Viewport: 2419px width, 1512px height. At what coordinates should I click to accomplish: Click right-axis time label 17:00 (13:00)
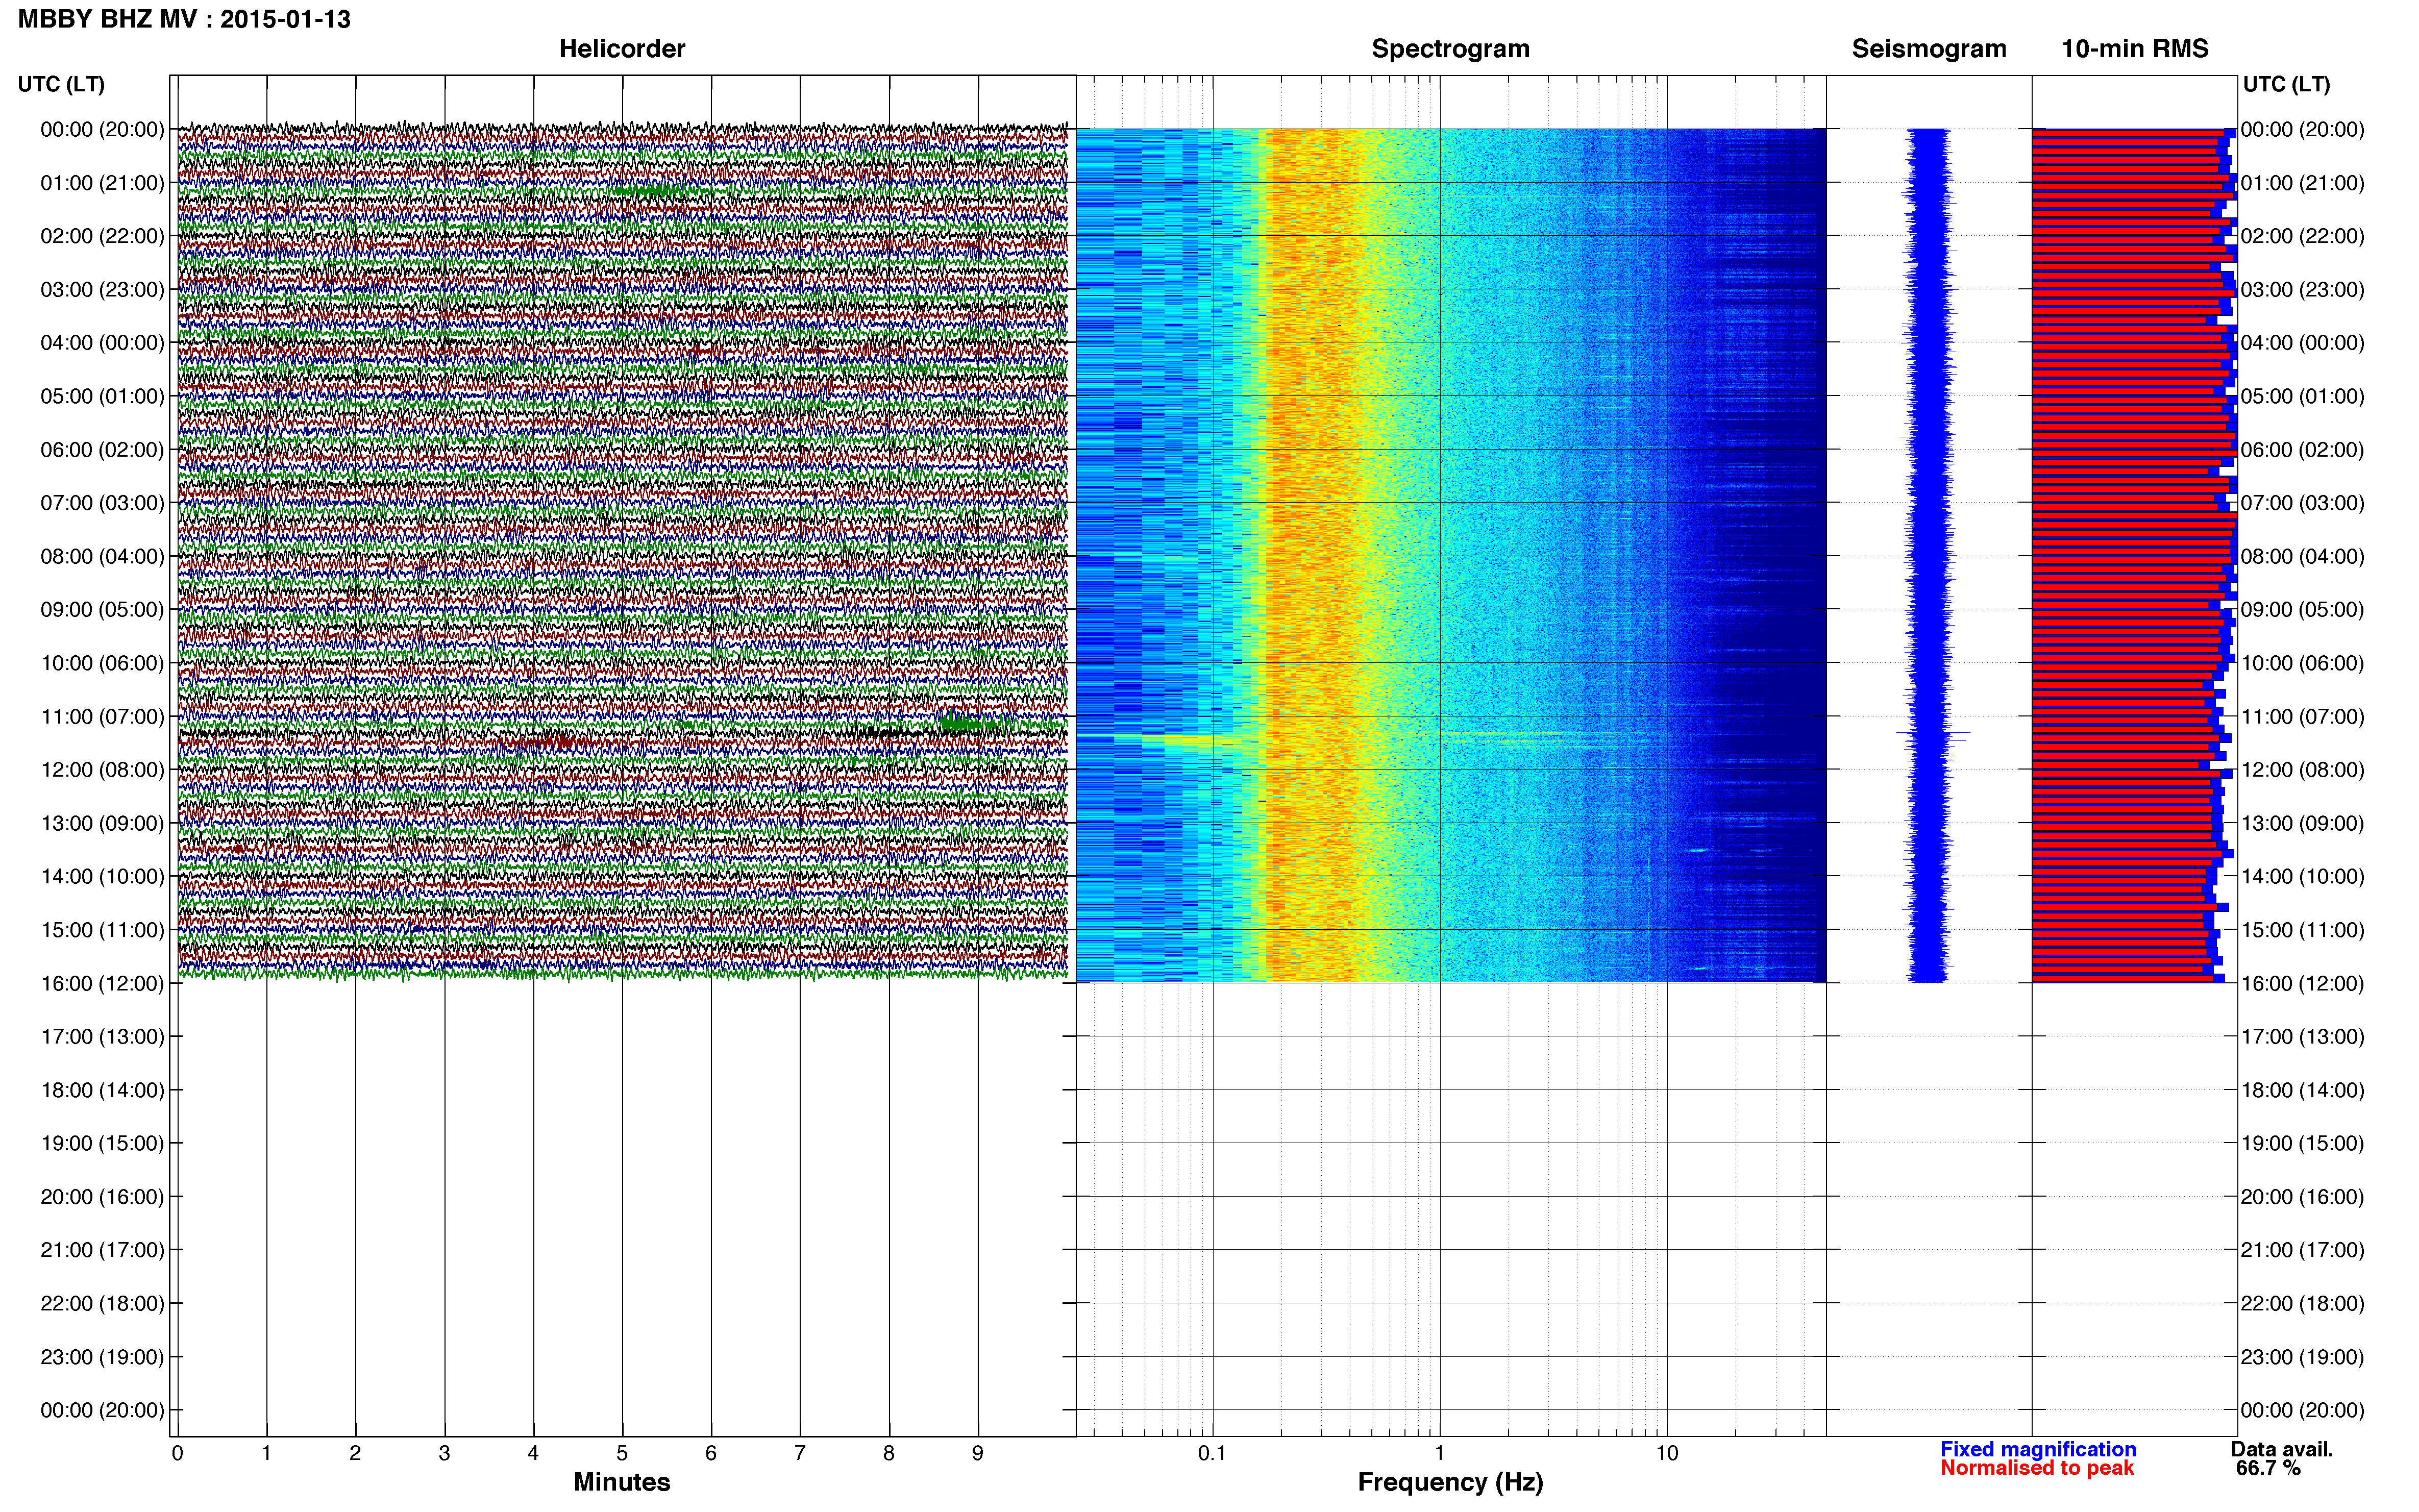[2302, 1037]
